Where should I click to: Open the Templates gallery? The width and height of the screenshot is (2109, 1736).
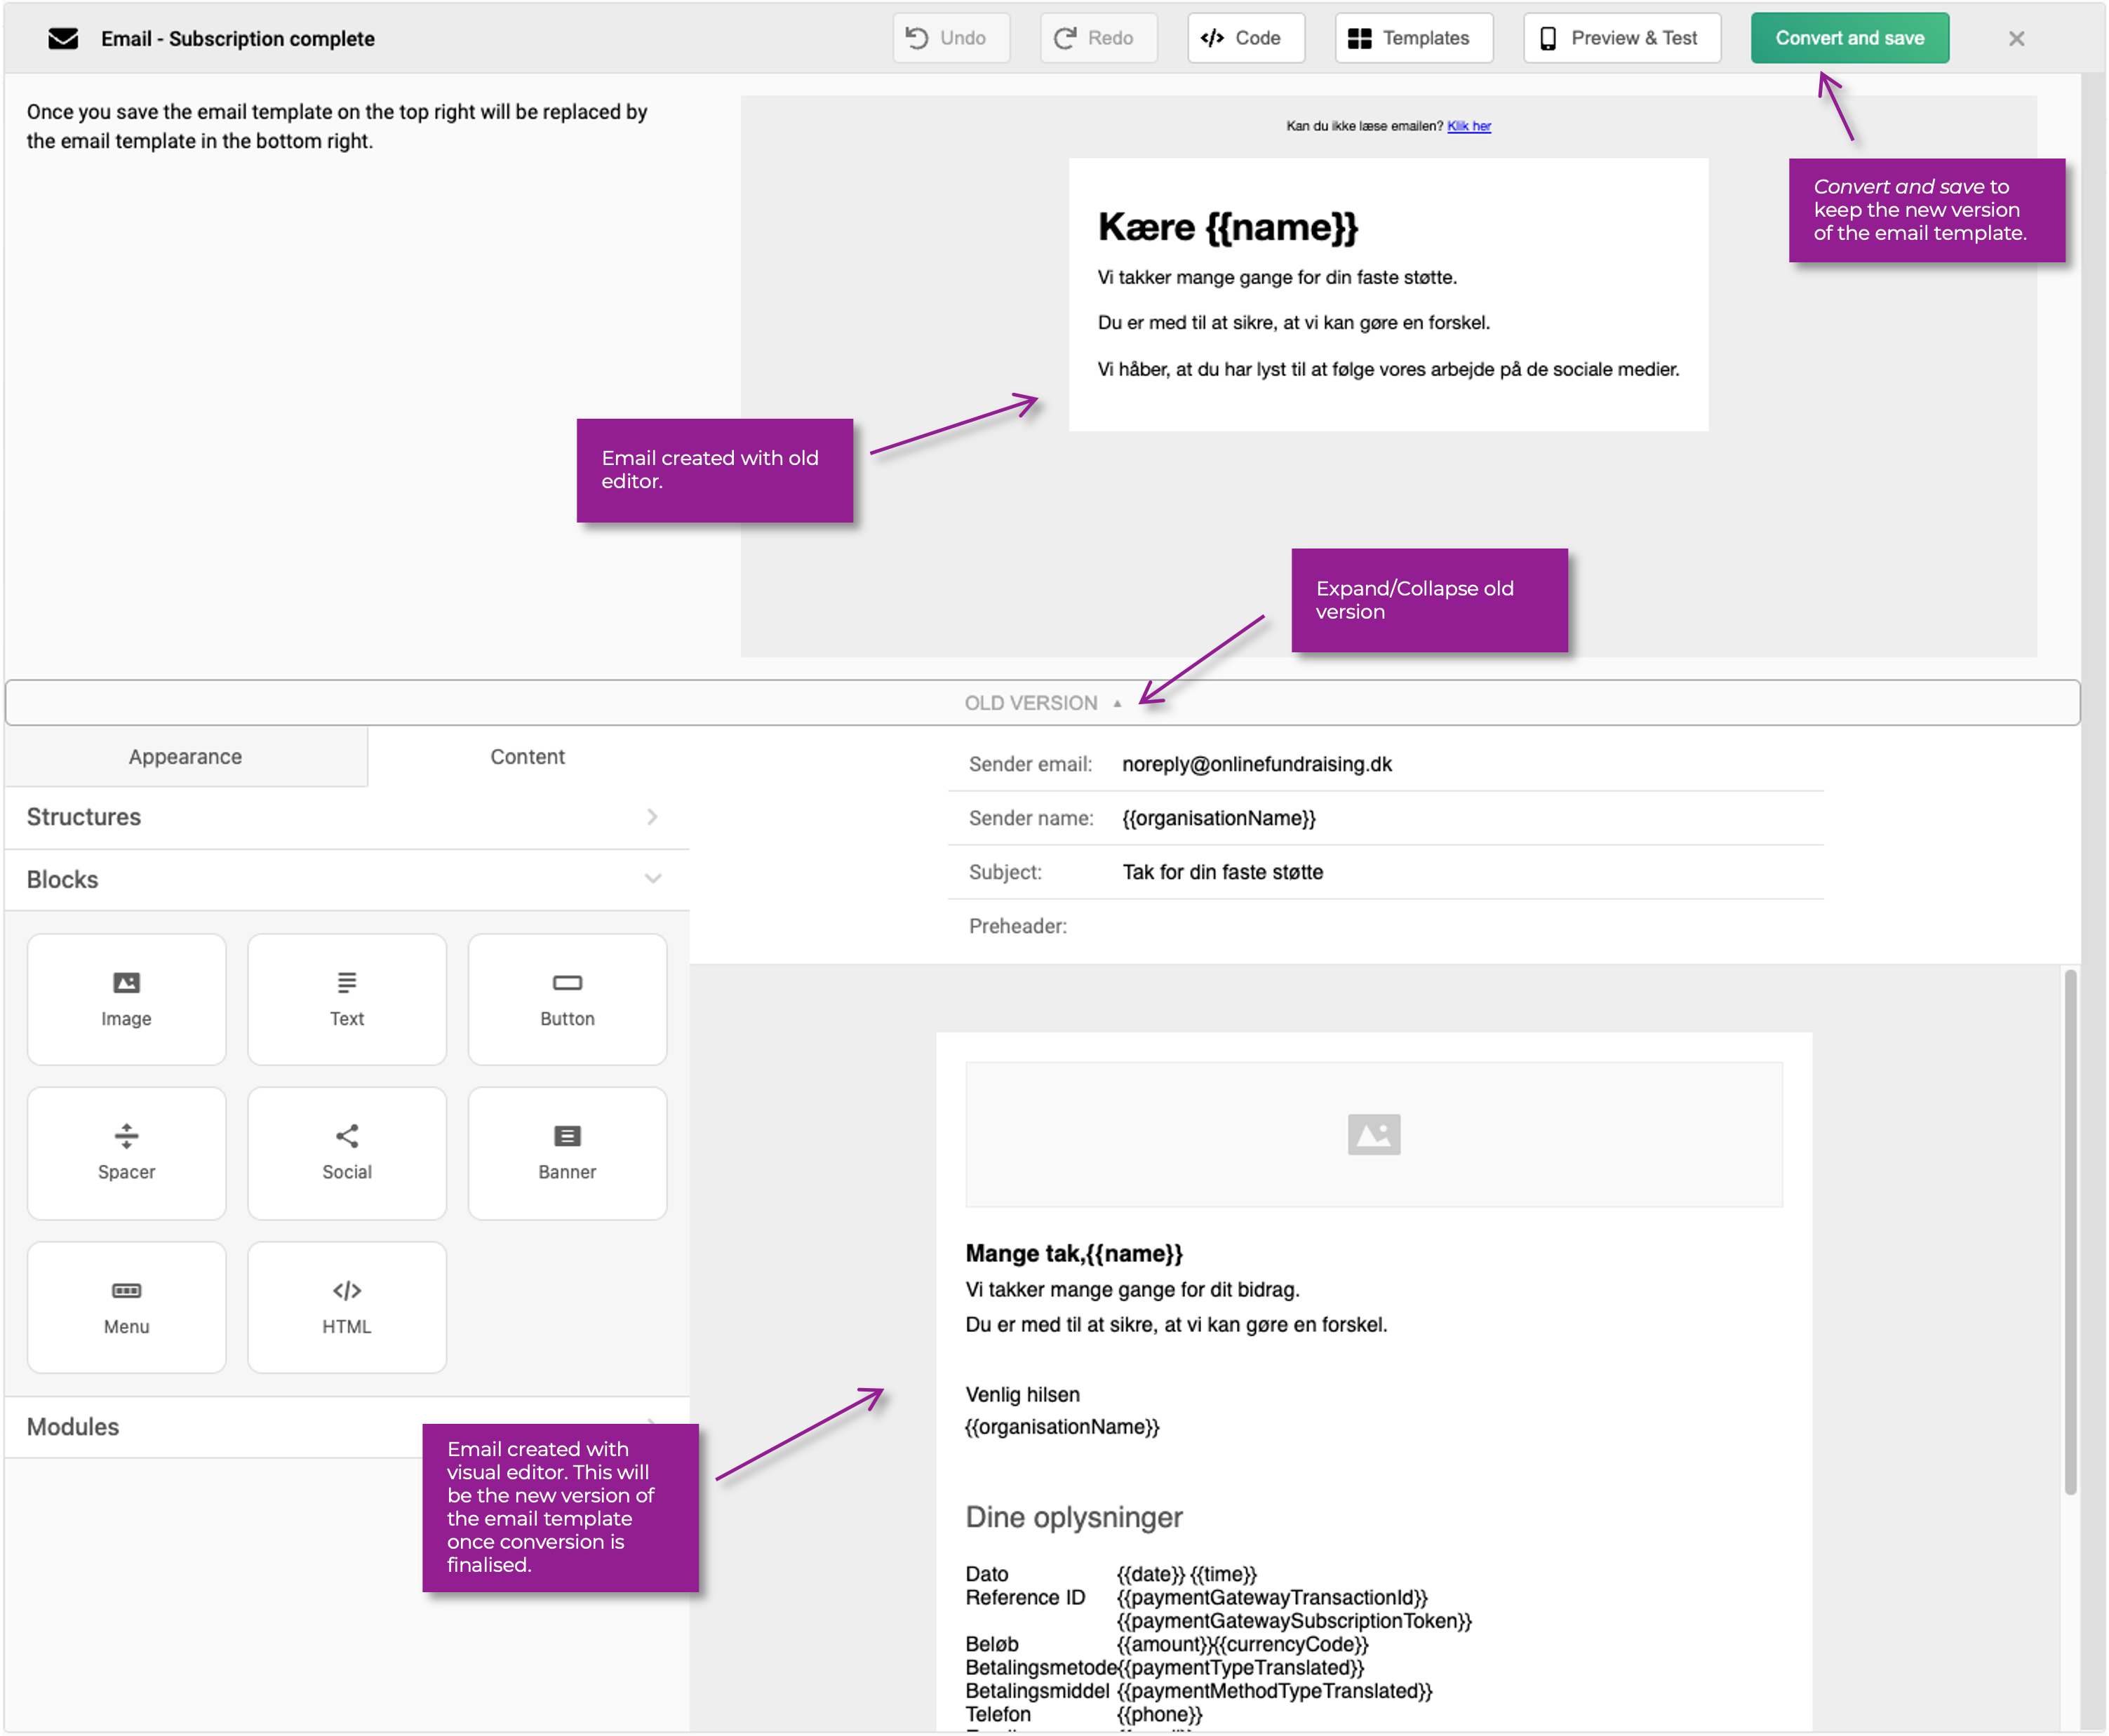(1413, 38)
